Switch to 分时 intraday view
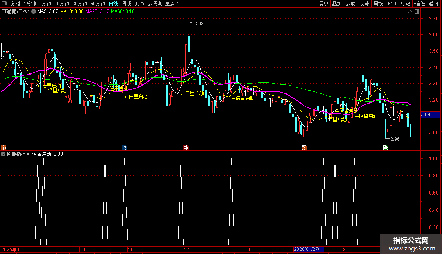The height and width of the screenshot is (254, 442). click(16, 4)
